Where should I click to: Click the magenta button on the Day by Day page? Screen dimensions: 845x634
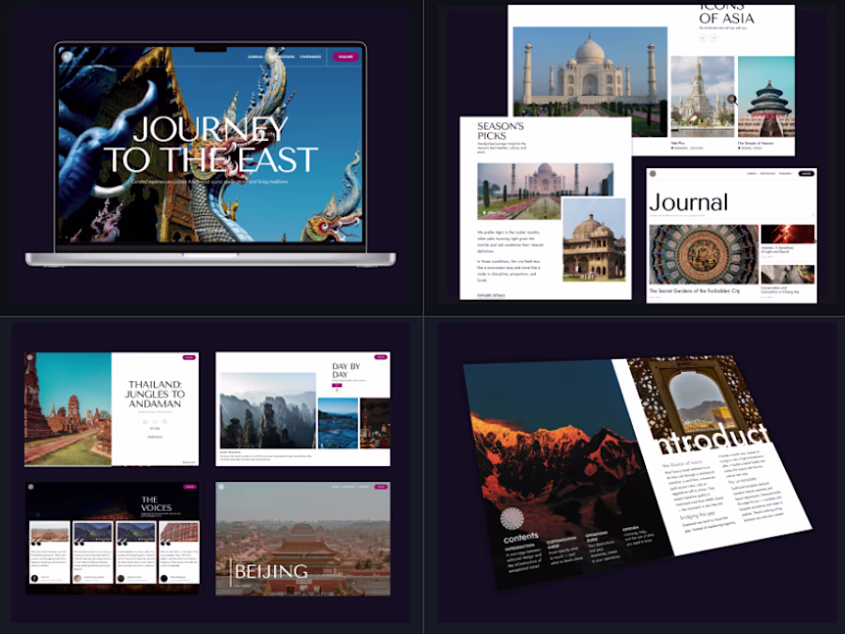click(x=381, y=357)
